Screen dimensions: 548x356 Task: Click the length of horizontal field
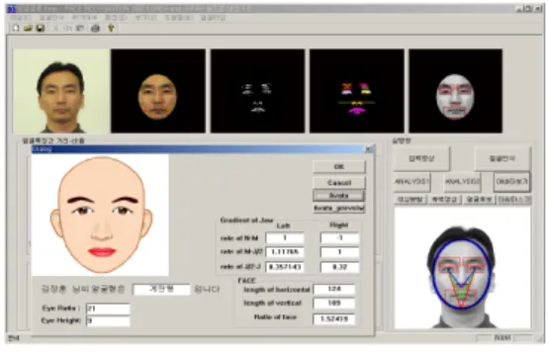334,290
